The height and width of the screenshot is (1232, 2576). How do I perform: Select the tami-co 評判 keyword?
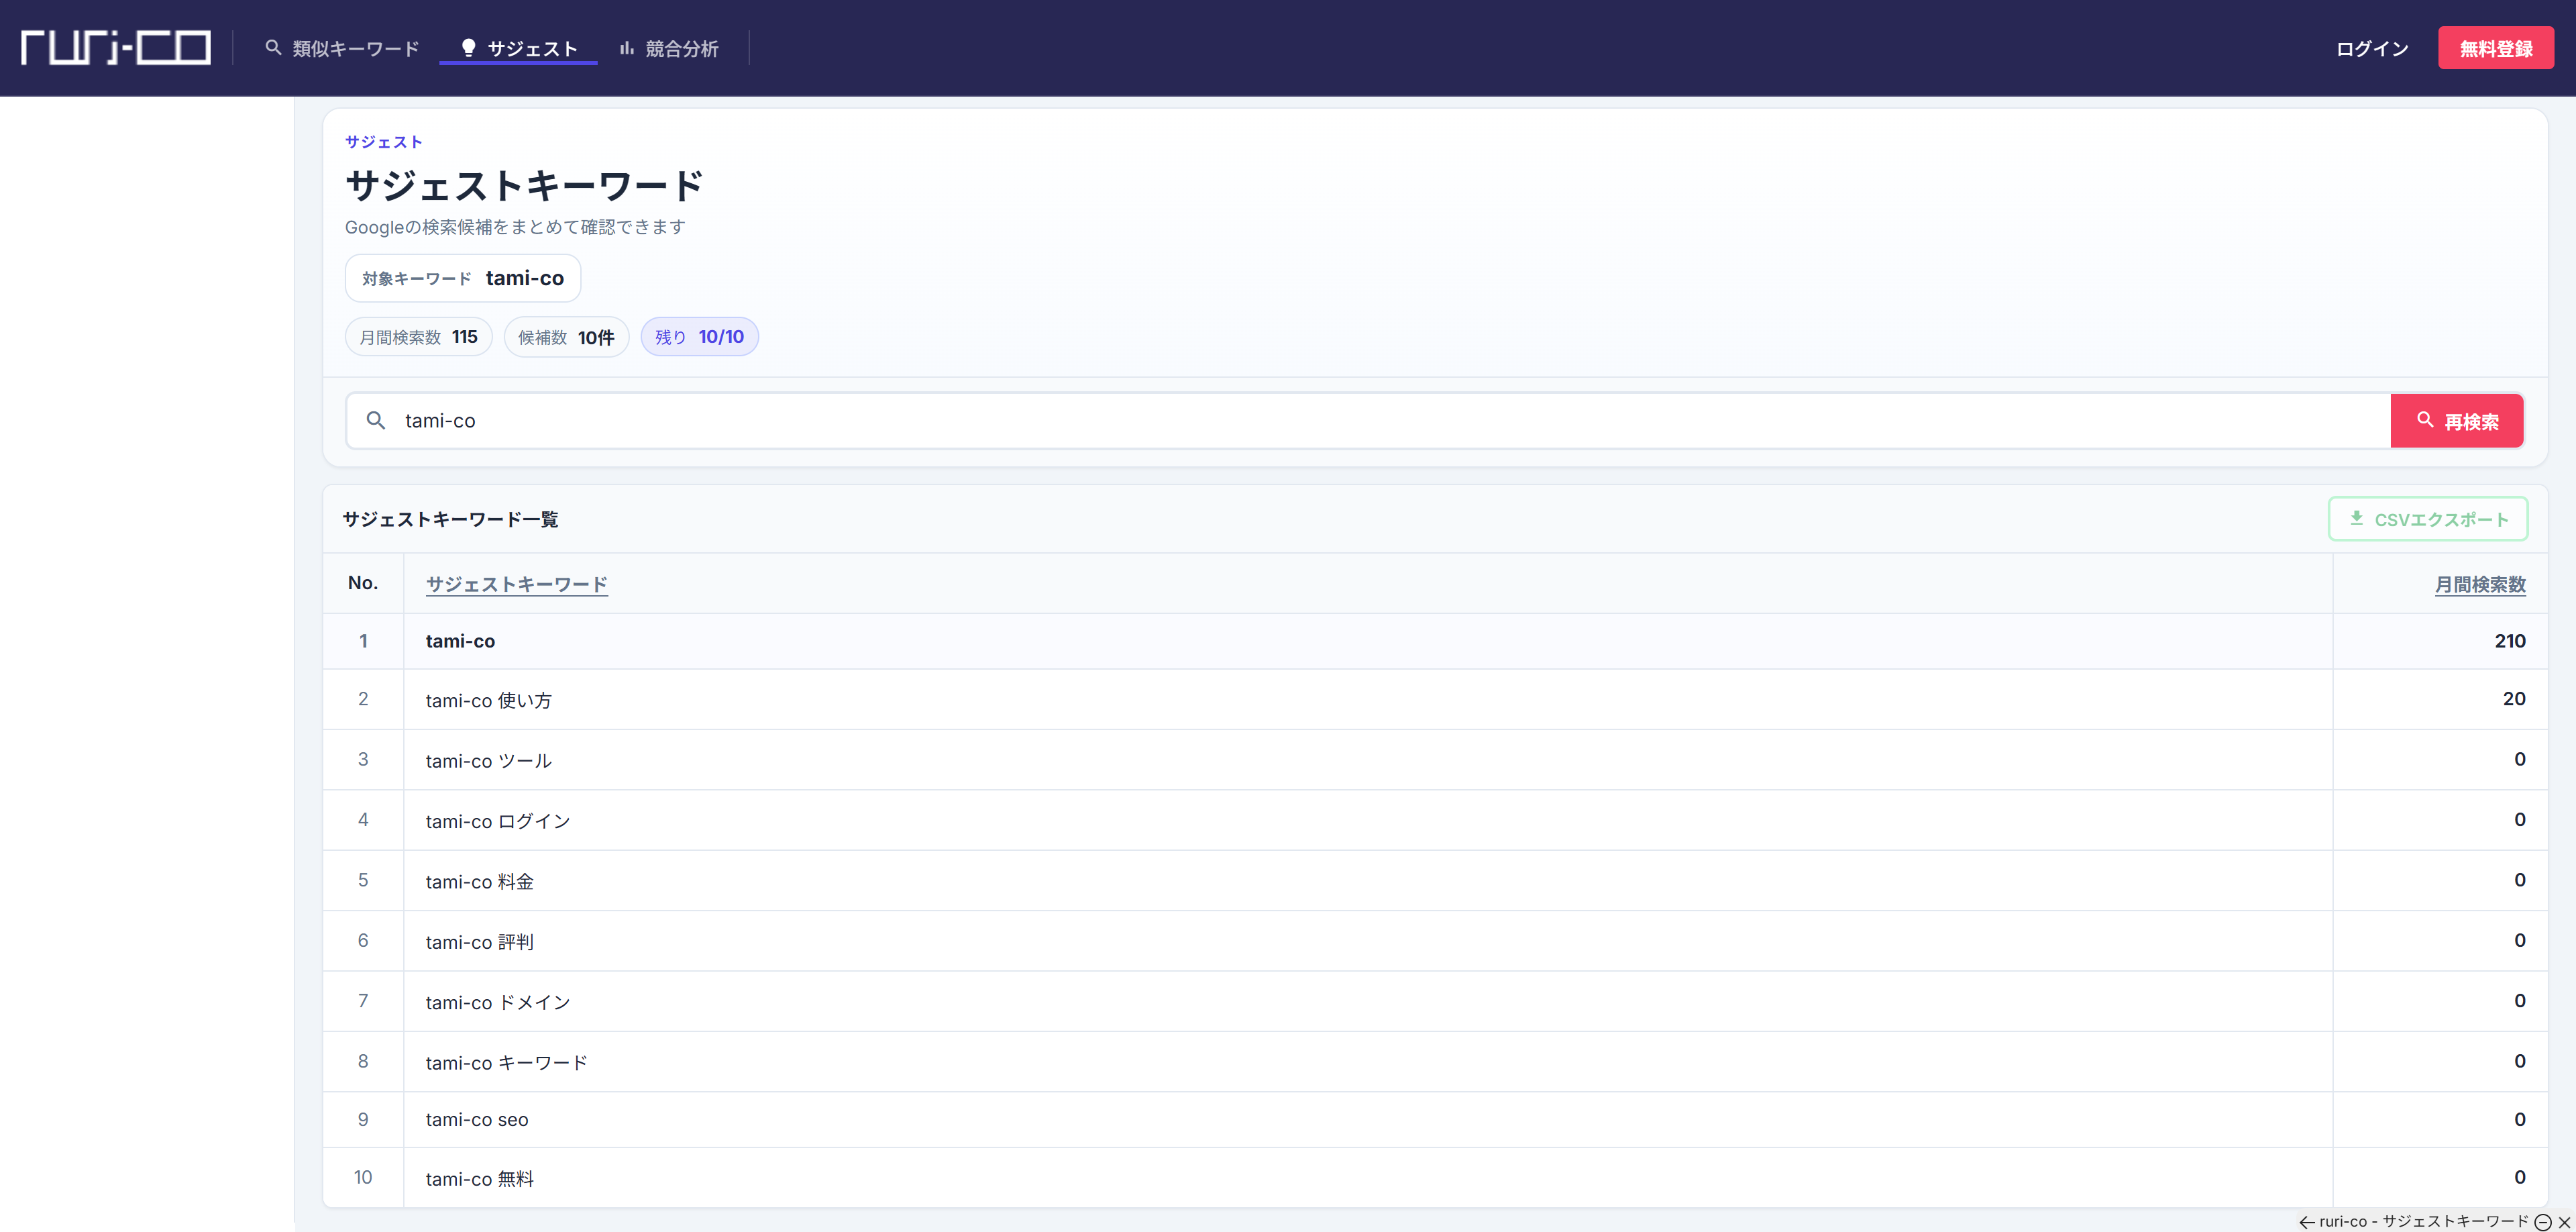point(480,942)
